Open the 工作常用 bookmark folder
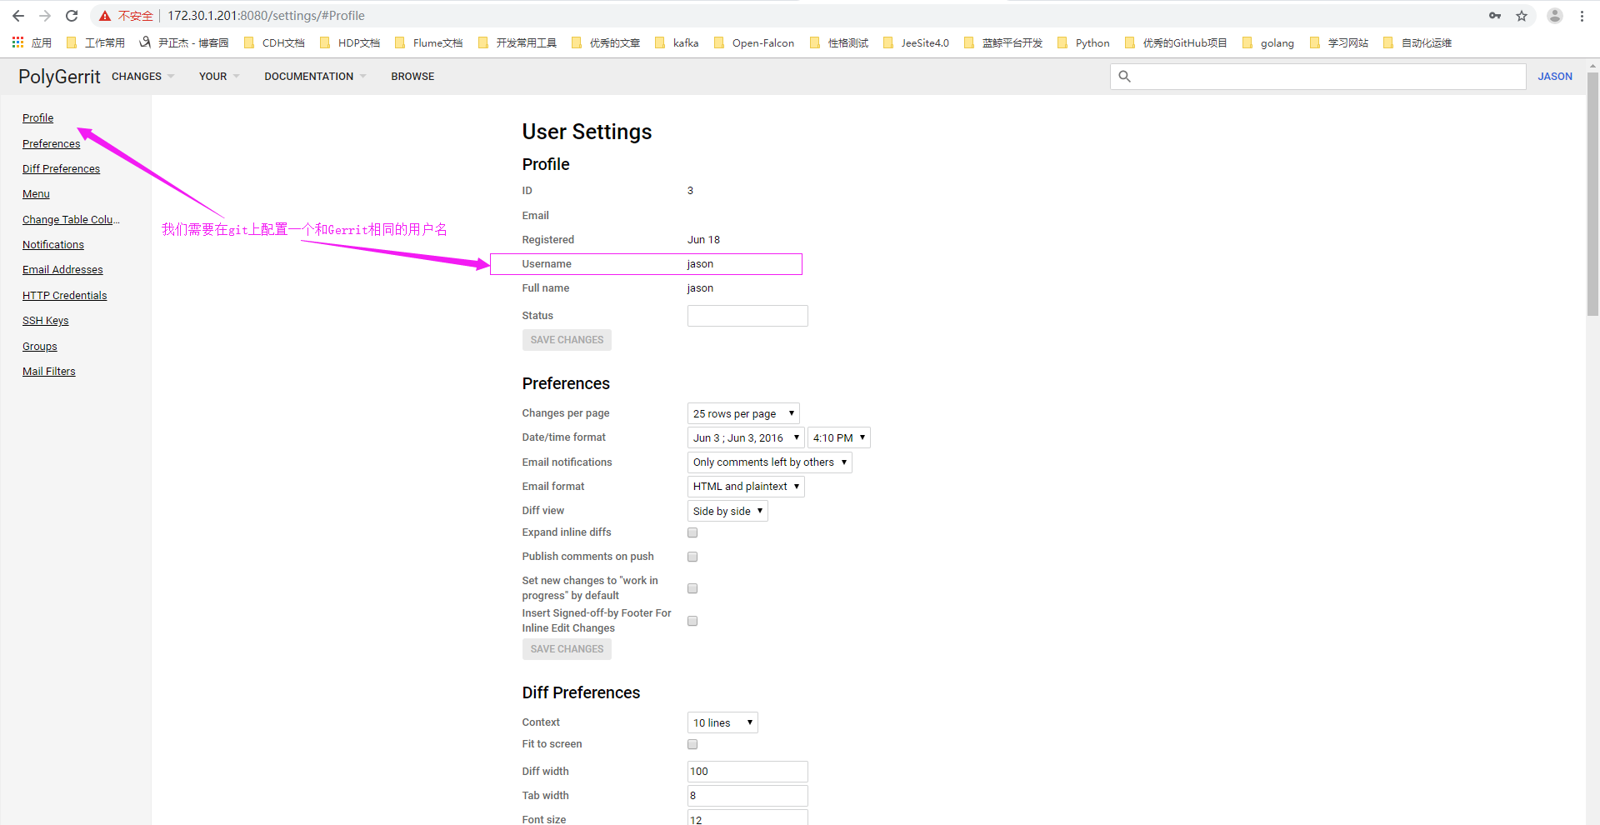 [96, 42]
